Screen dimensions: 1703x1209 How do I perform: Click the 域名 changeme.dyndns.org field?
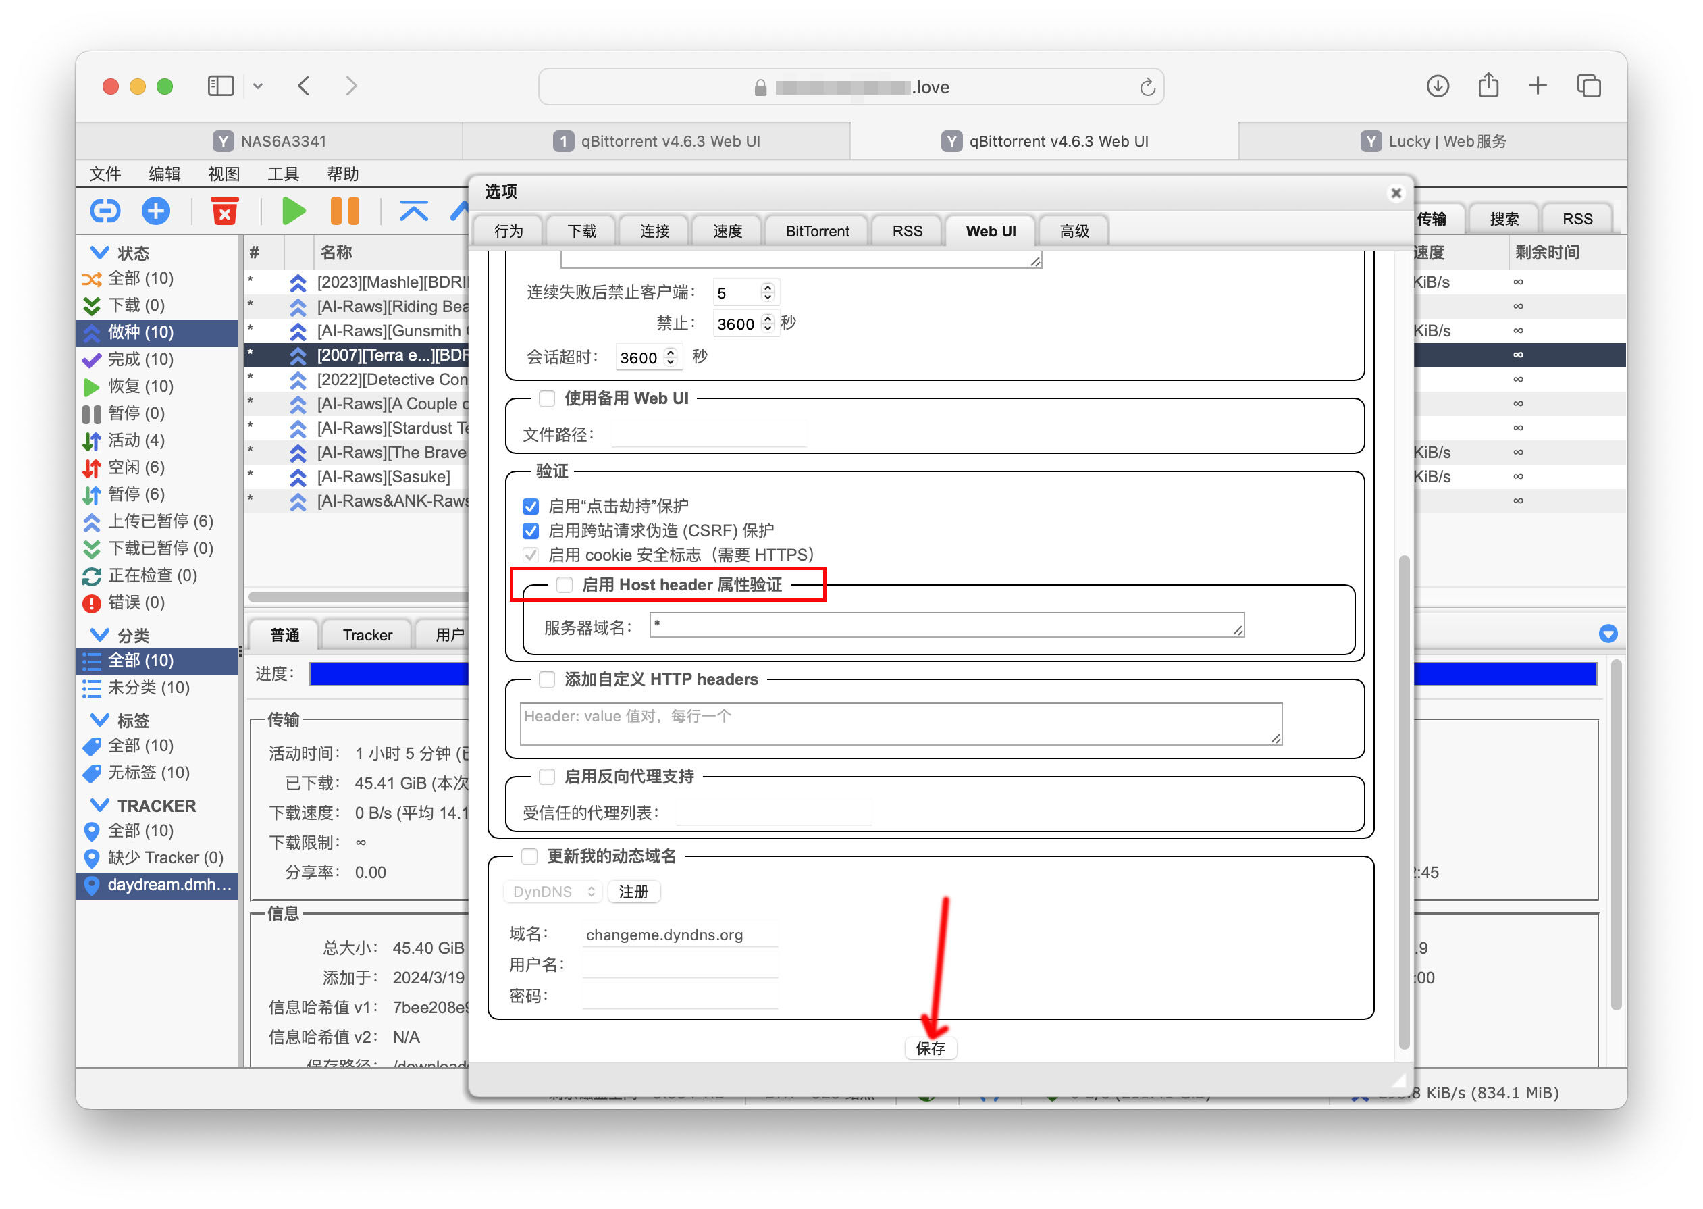coord(679,935)
